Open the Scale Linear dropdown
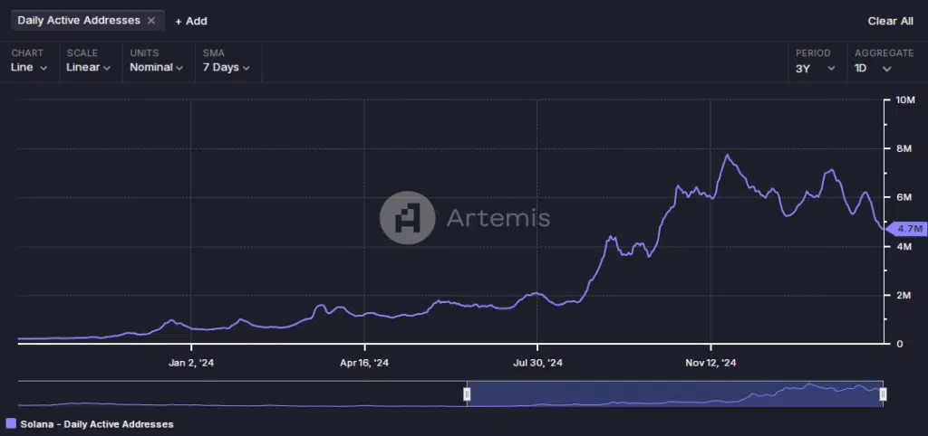The height and width of the screenshot is (436, 928). (x=88, y=67)
